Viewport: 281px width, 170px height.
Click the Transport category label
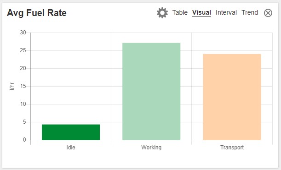coord(232,148)
